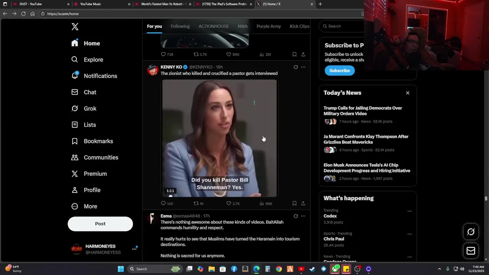Open Google Chrome from taskbar
The height and width of the screenshot is (275, 489).
coord(279,269)
